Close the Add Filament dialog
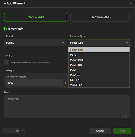 [x=131, y=3]
